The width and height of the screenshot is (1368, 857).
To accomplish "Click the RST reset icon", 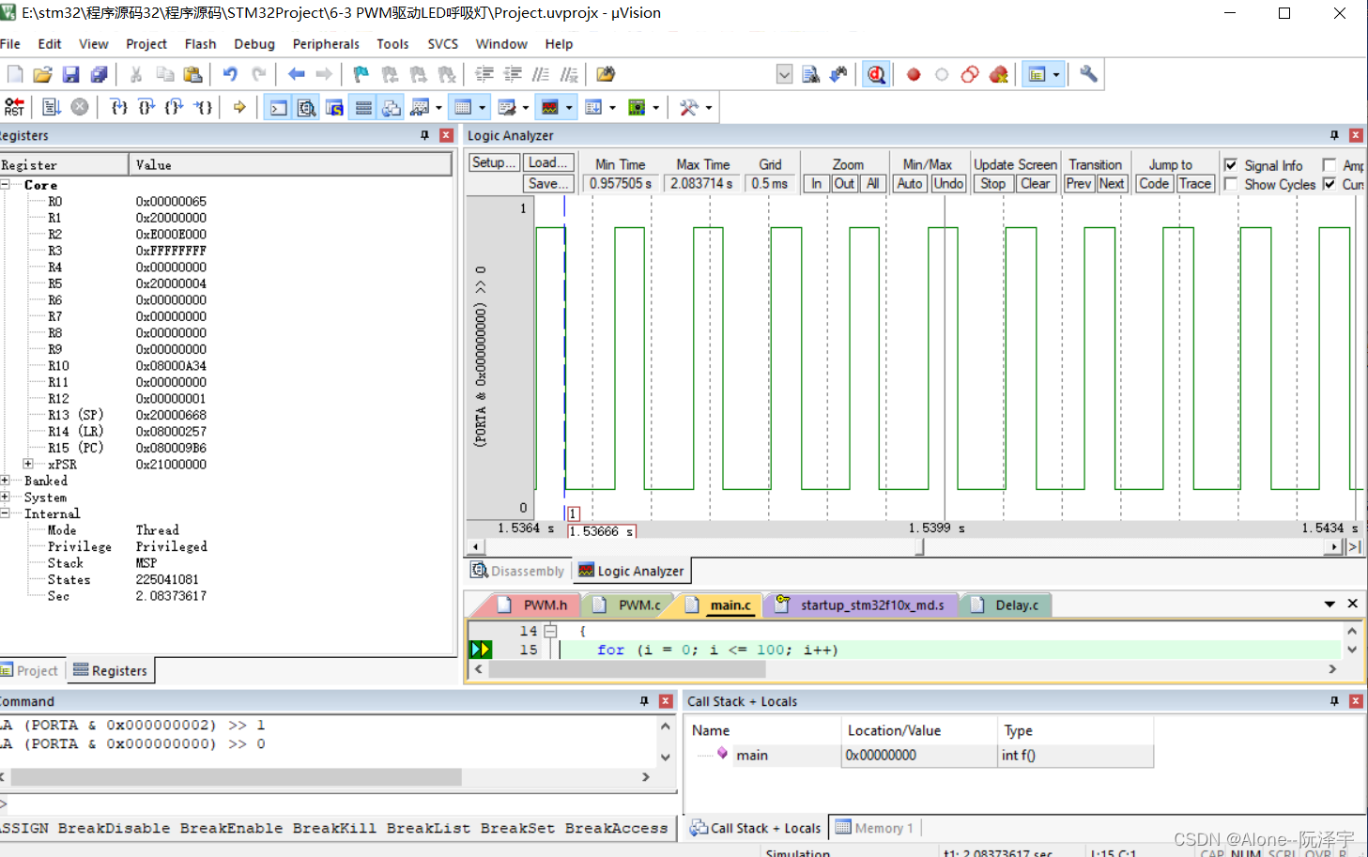I will point(13,106).
